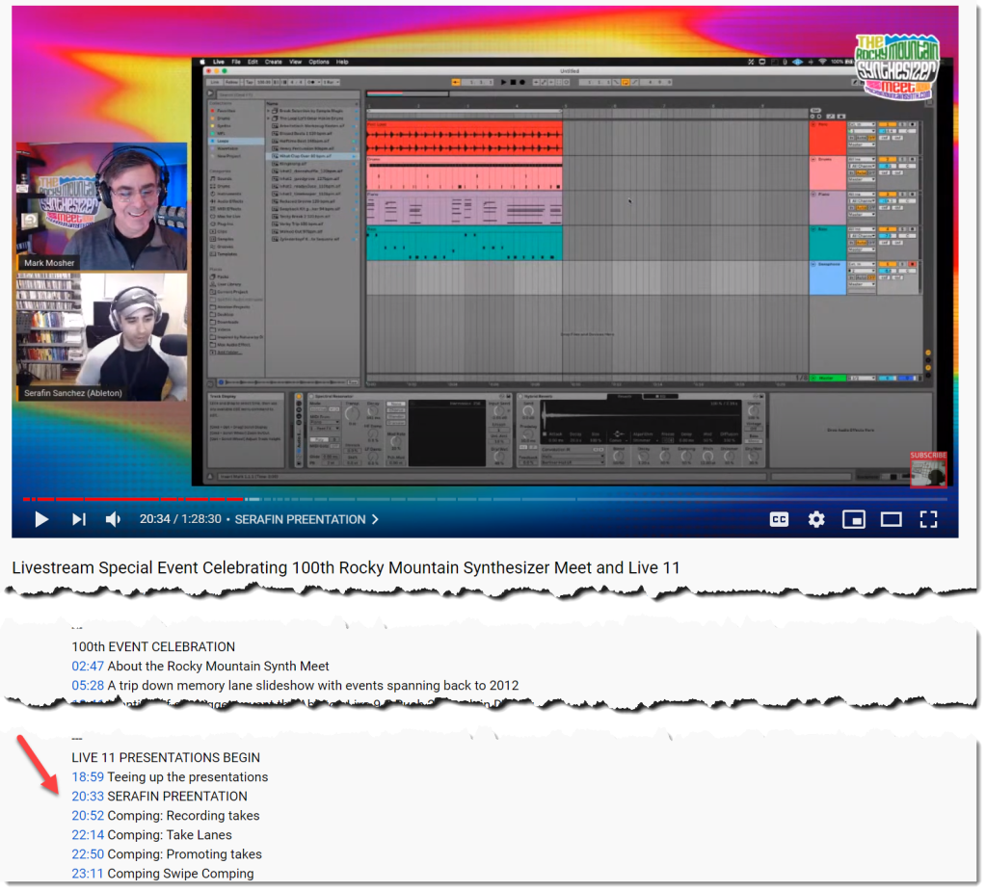
Task: Go to the 18:59 Teeing up timestamp
Action: 87,776
